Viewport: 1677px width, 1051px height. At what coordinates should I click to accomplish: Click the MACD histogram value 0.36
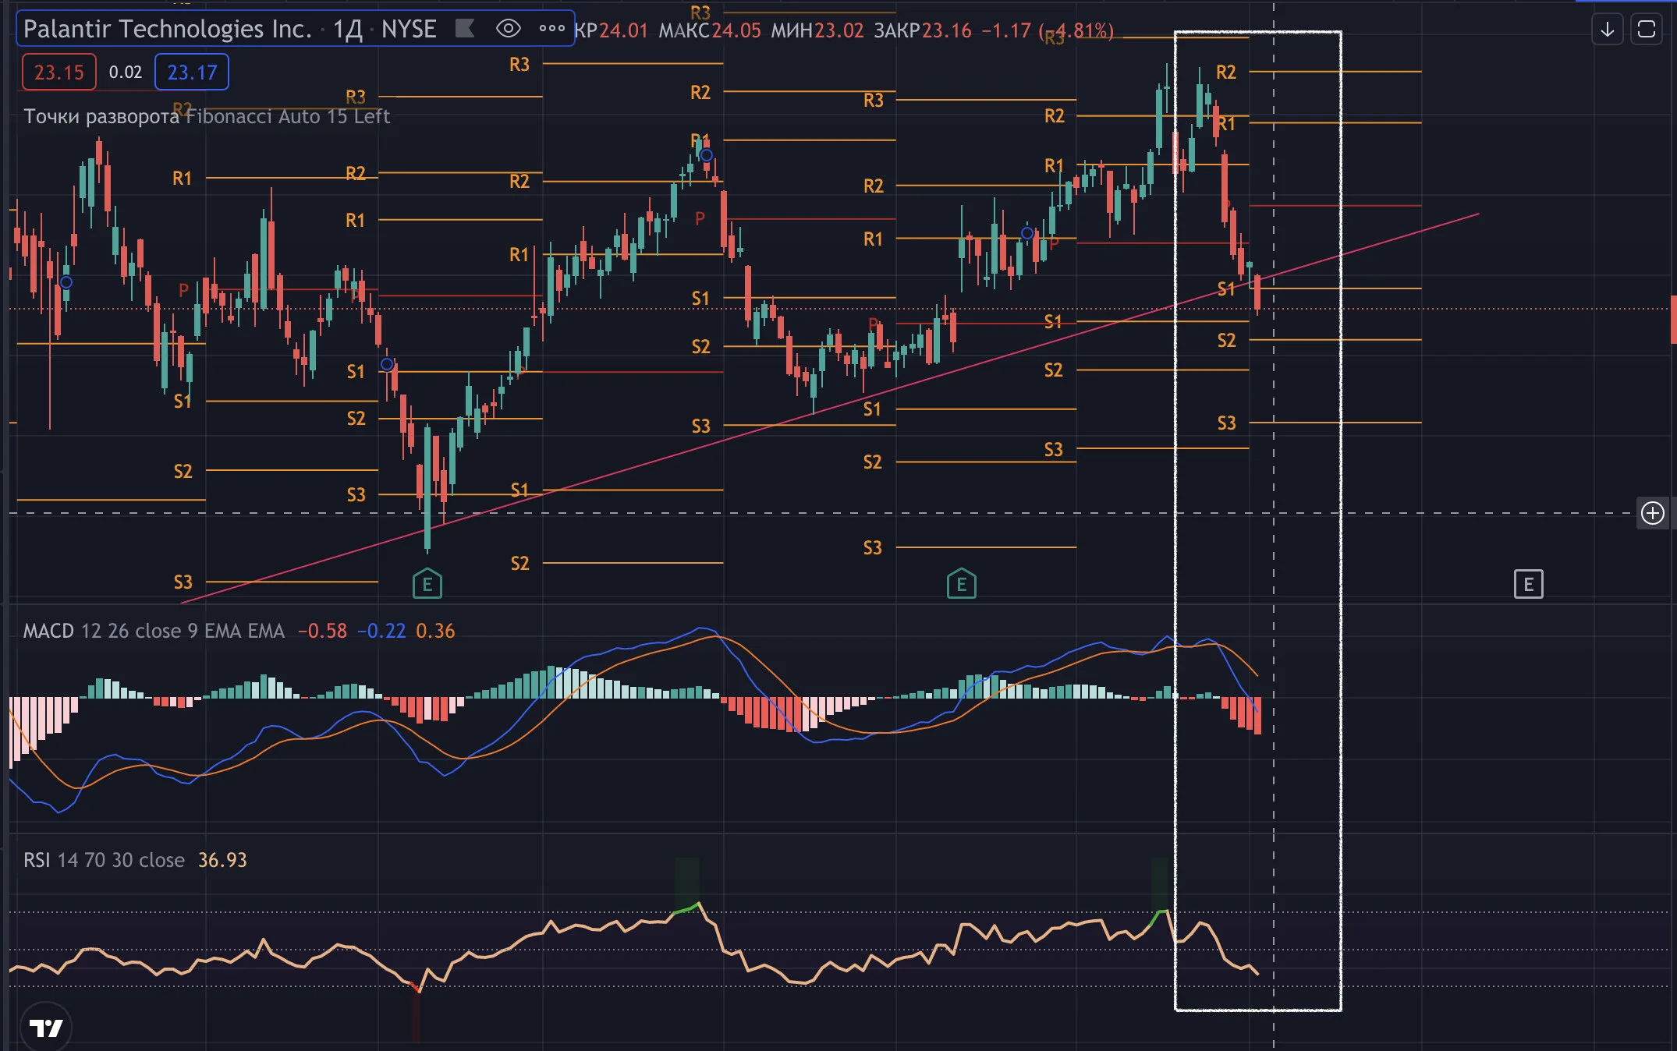point(435,631)
